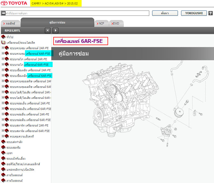Click the play arrow button beside RM2120TL
214x183 pixels.
(x=56, y=30)
